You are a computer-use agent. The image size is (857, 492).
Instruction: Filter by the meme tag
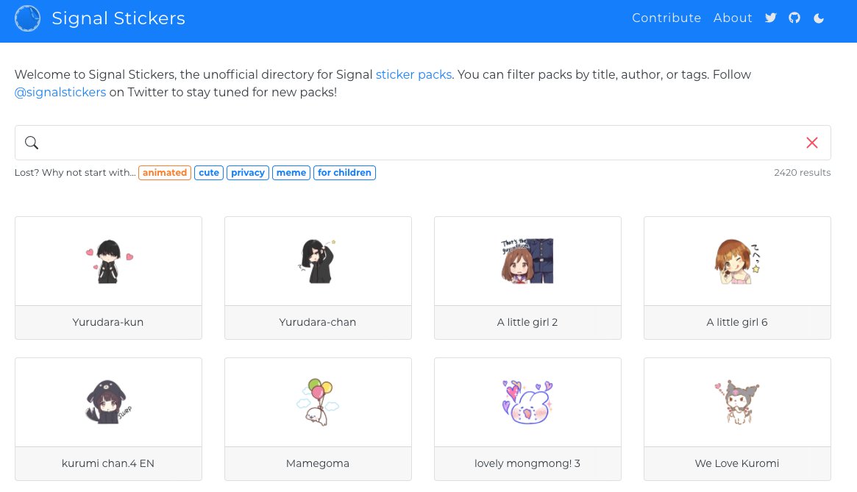click(x=291, y=173)
